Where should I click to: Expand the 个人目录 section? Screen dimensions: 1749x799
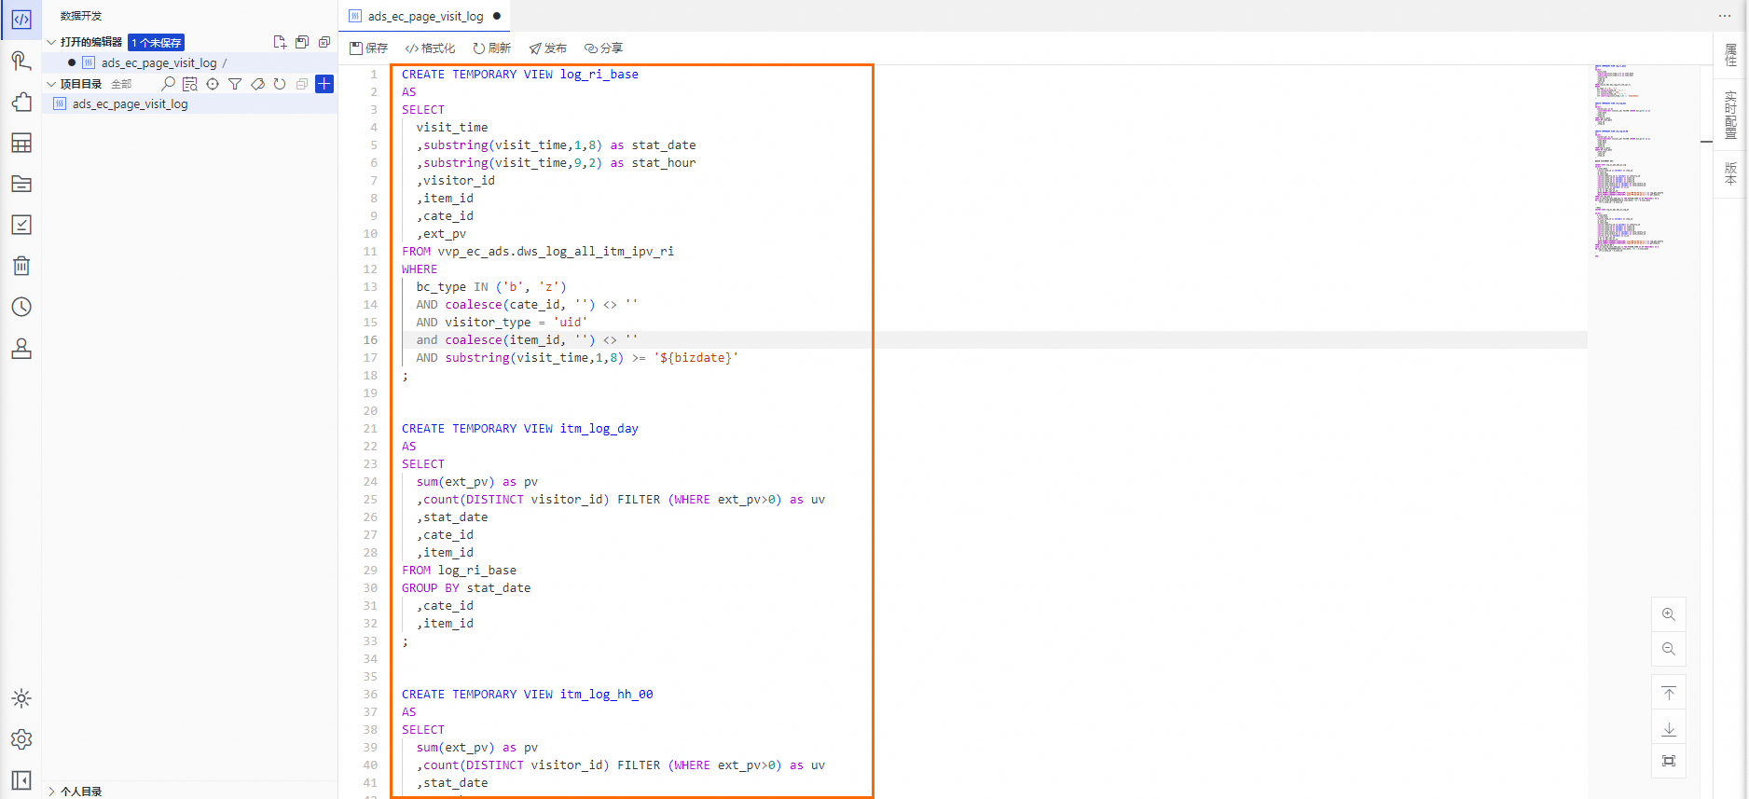[x=51, y=791]
